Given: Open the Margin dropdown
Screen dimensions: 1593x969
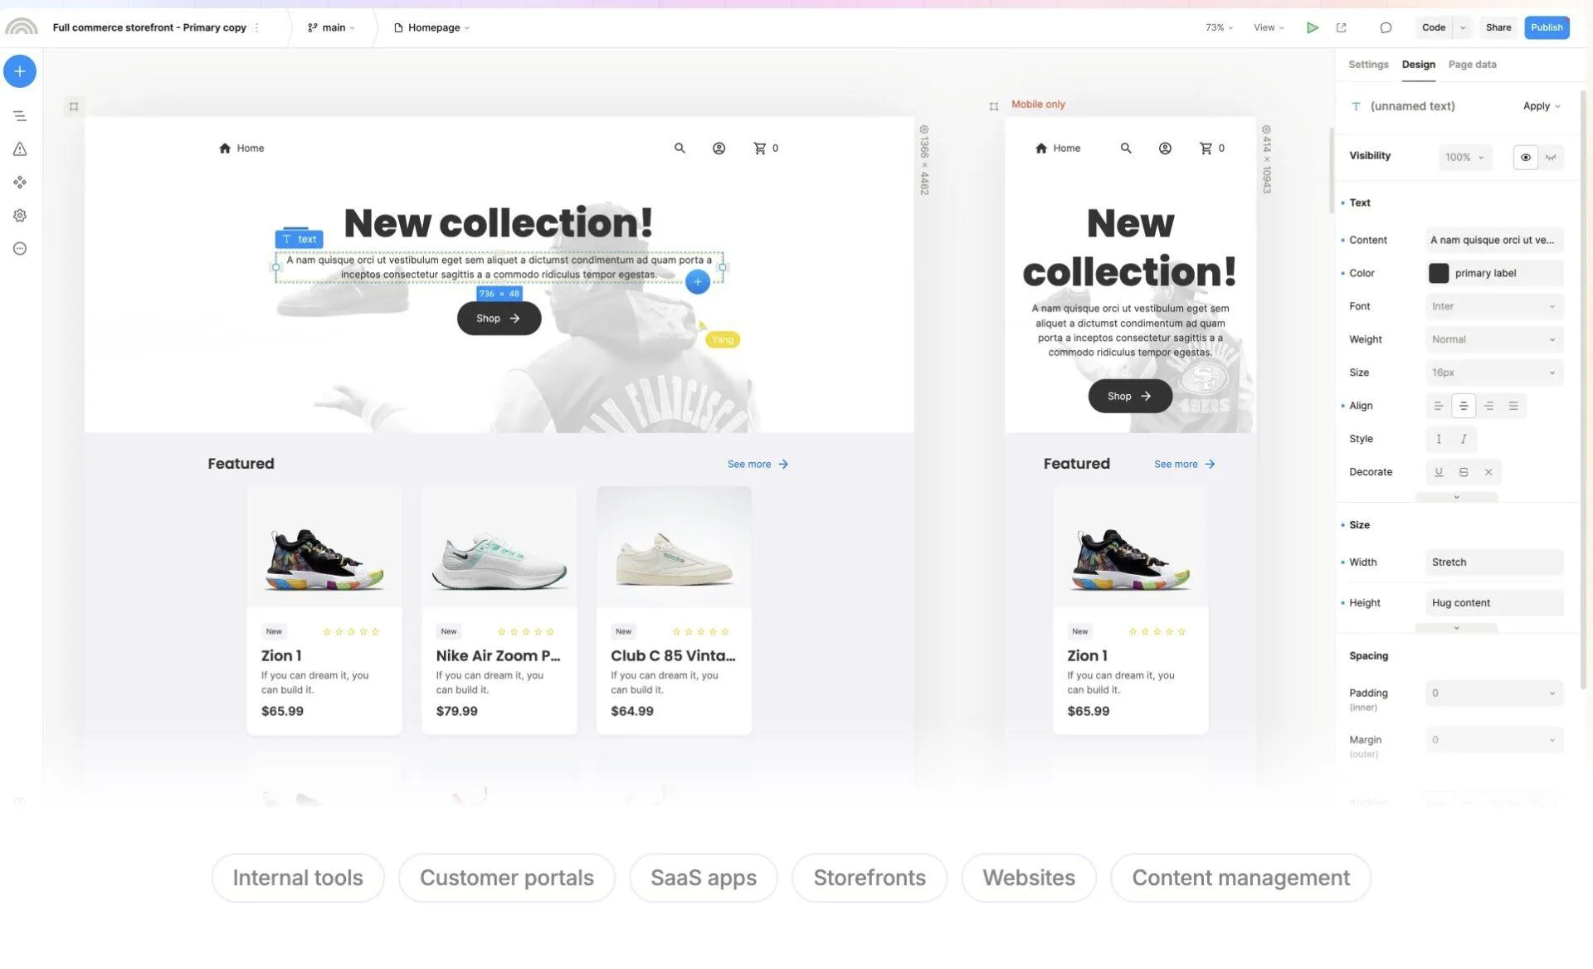Looking at the screenshot, I should [x=1494, y=740].
